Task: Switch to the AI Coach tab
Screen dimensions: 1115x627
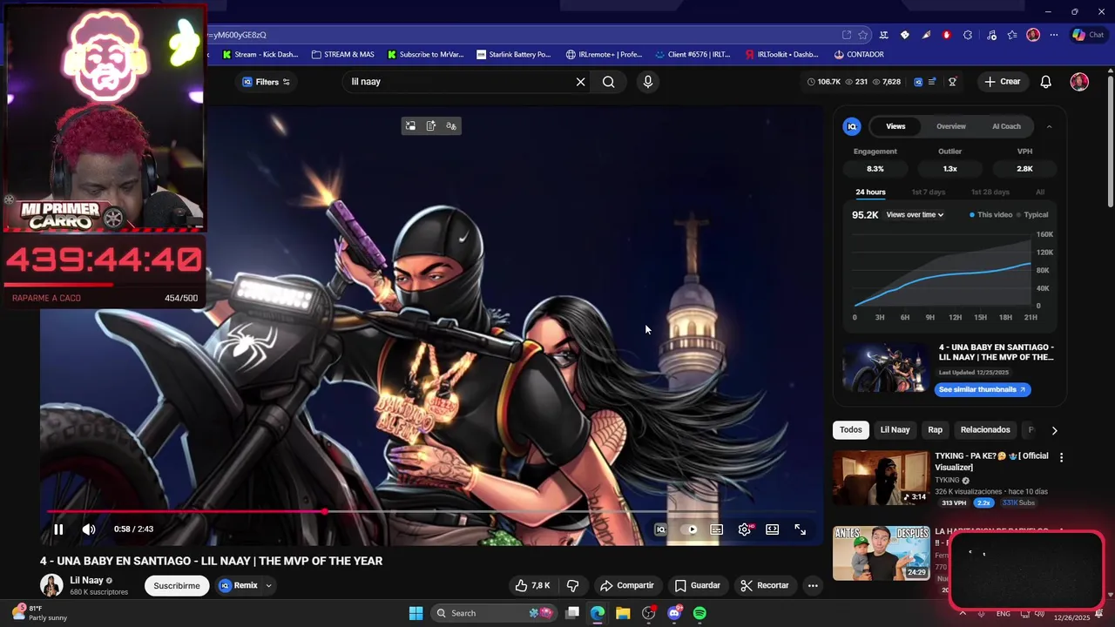Action: coord(1006,126)
